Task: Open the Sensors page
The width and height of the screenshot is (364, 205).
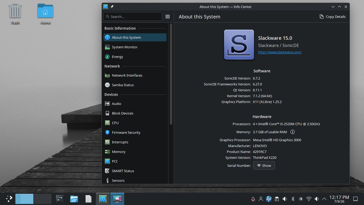Action: pos(135,180)
